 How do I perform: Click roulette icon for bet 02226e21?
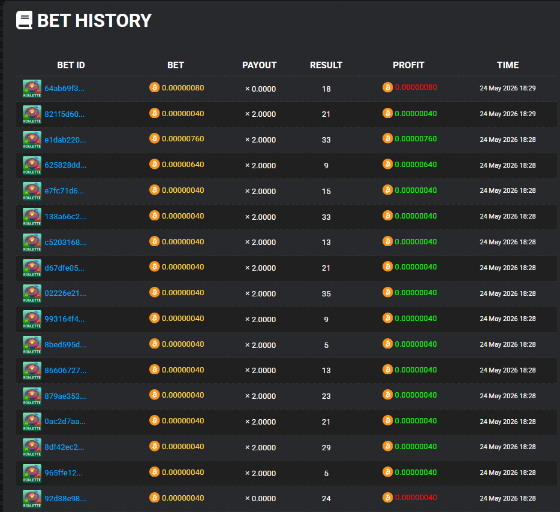click(x=32, y=293)
